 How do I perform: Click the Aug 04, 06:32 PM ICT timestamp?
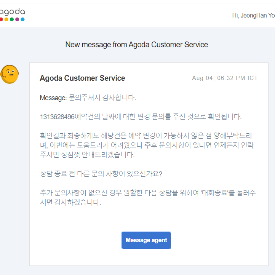click(x=225, y=78)
